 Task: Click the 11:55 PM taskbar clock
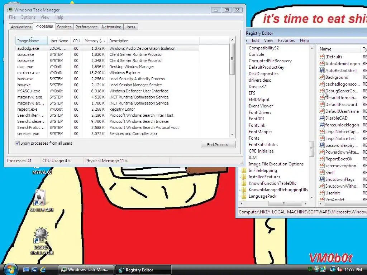pos(353,269)
